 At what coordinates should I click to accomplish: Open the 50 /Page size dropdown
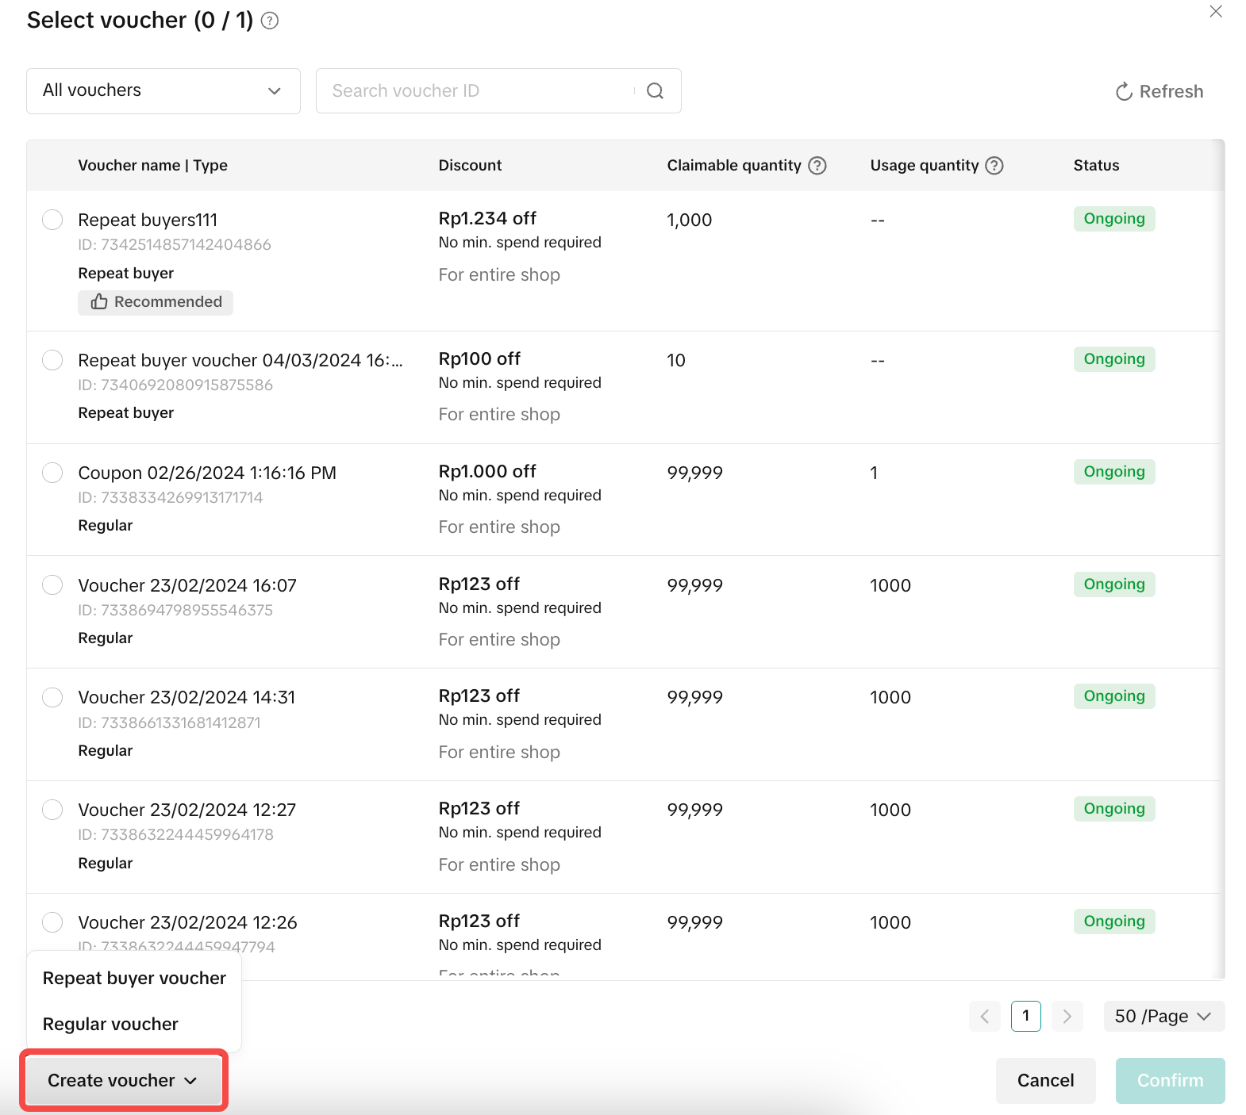click(1163, 1017)
